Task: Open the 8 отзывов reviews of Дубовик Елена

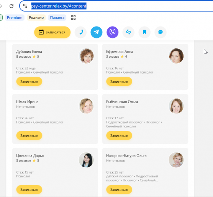Action: coord(24,57)
